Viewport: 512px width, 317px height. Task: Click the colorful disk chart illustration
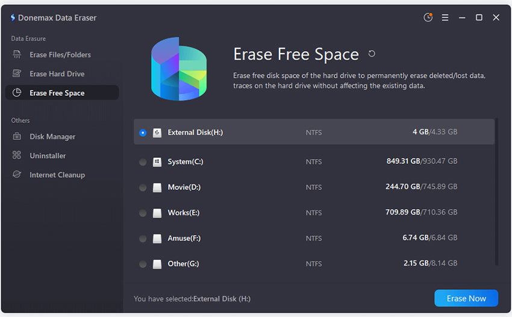(179, 69)
